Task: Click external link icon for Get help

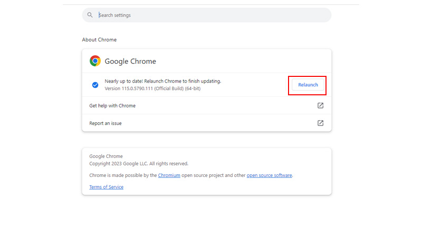Action: click(x=320, y=106)
